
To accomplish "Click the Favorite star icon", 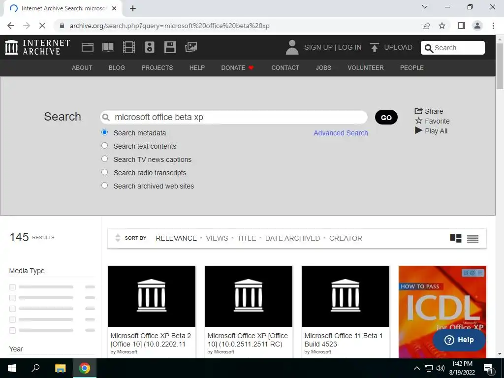I will (418, 121).
